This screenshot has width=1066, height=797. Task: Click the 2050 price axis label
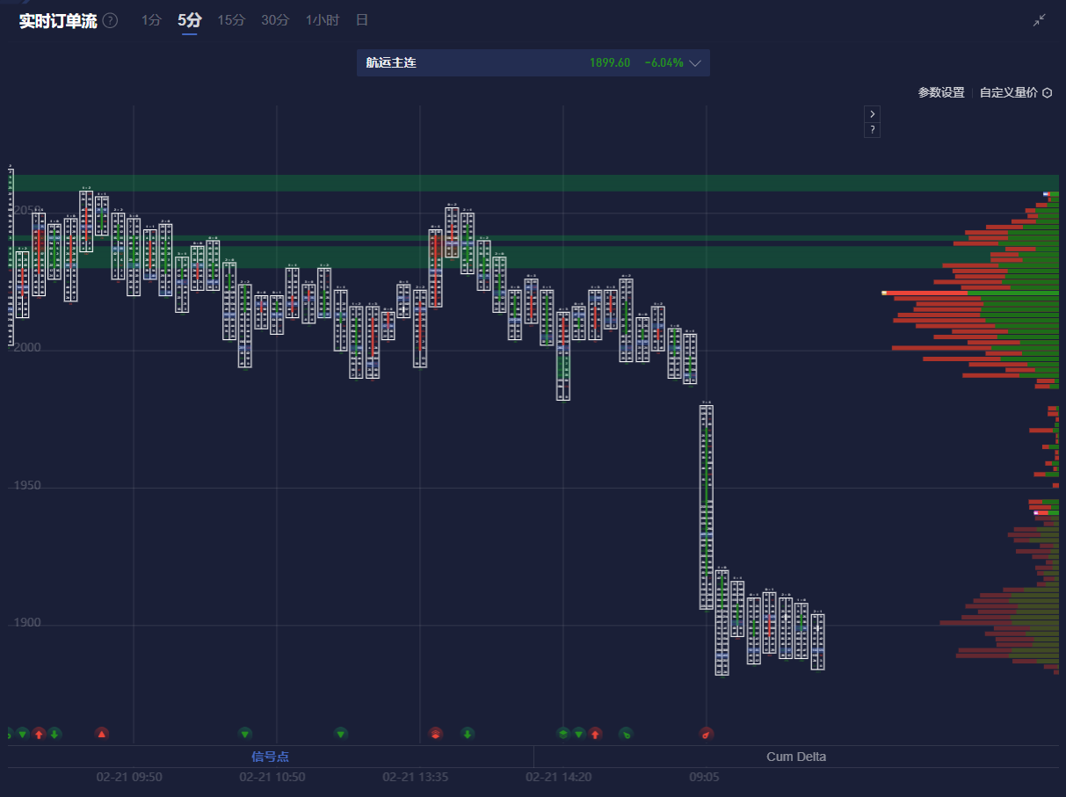(26, 211)
